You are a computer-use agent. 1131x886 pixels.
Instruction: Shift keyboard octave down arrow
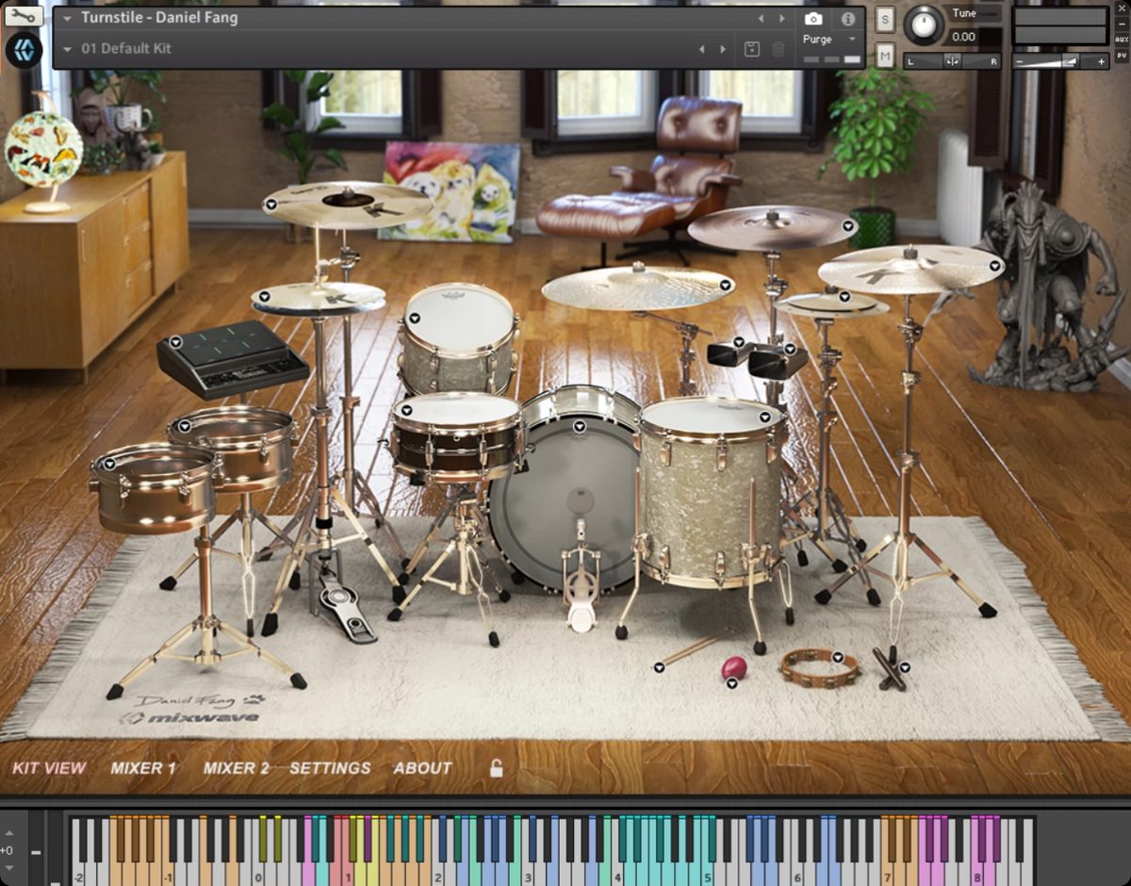click(8, 868)
